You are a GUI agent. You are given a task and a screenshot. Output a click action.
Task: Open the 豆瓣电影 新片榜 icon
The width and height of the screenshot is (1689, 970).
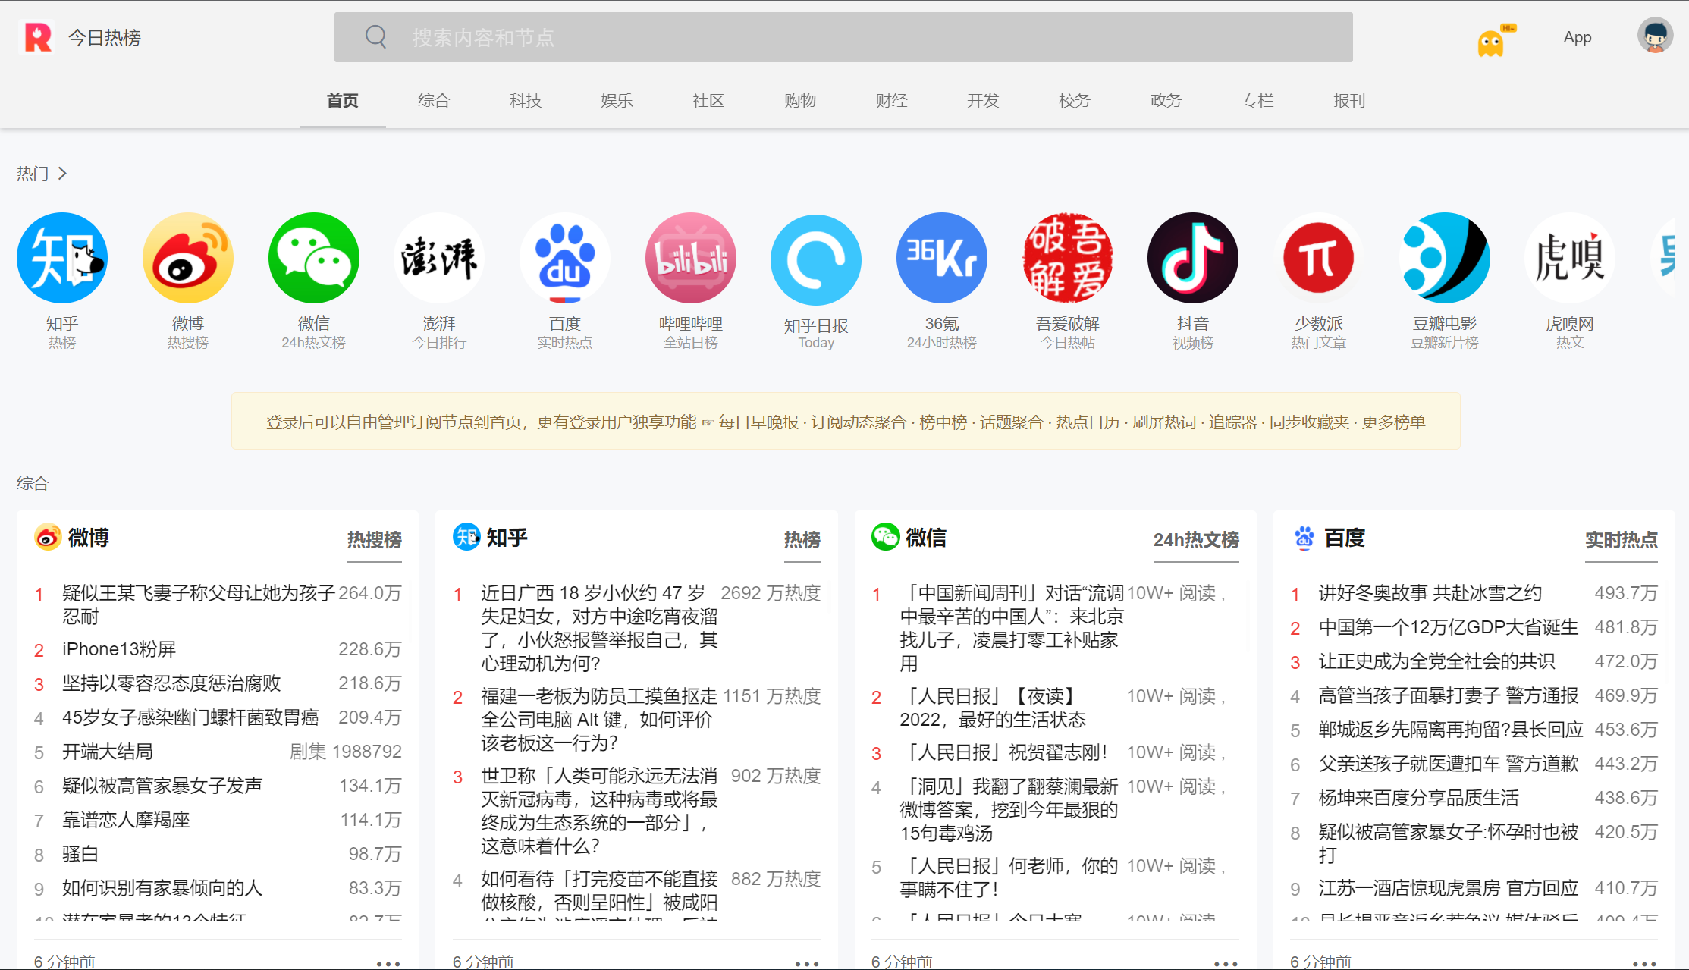[1444, 258]
